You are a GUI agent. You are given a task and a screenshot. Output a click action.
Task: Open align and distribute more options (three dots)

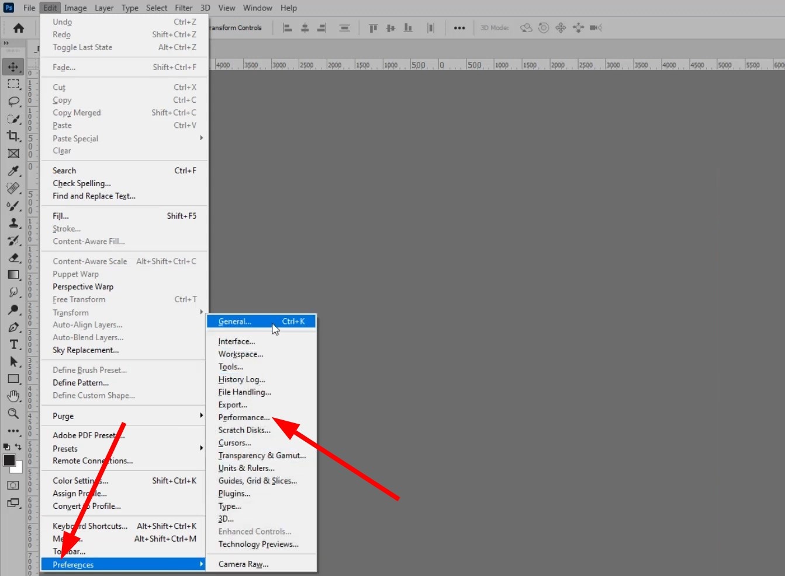click(459, 28)
